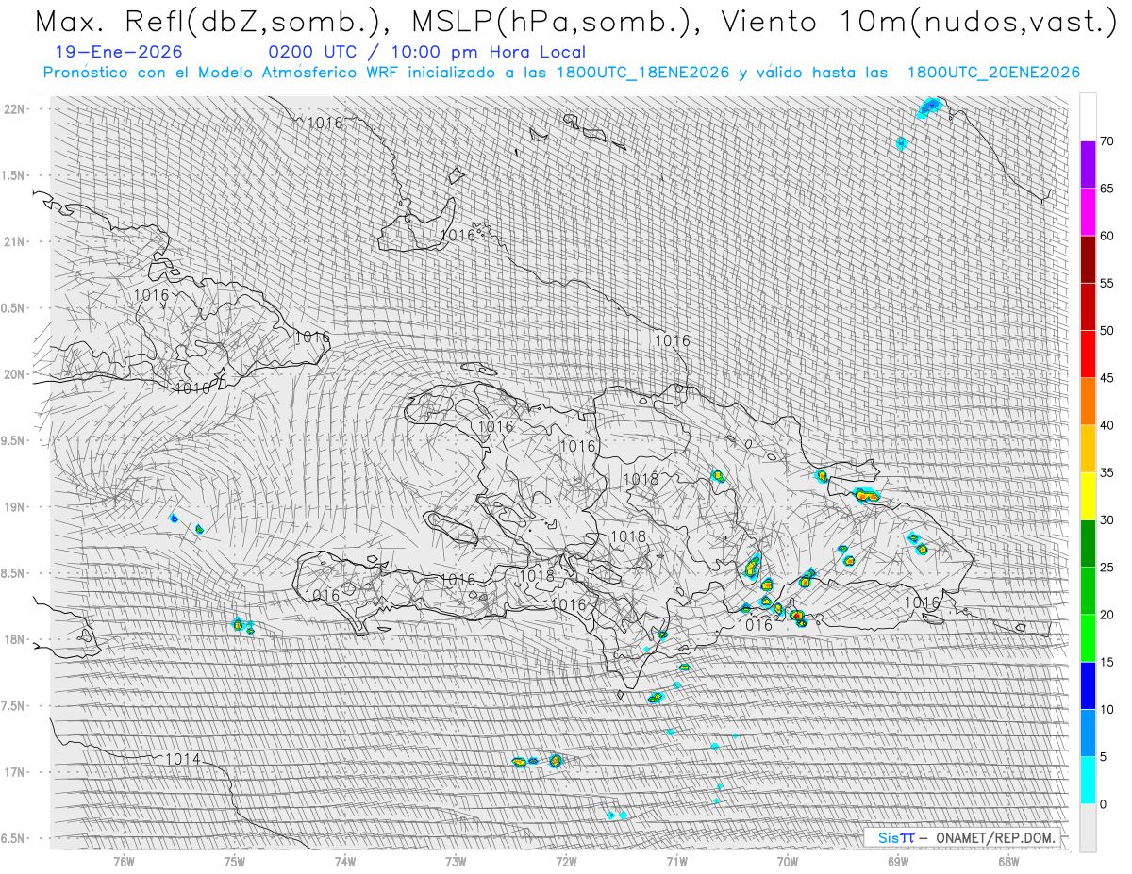Click the "18N" latitude label

tap(14, 639)
